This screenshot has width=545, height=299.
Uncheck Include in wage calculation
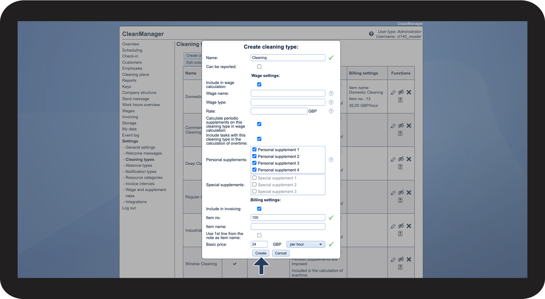click(x=259, y=84)
